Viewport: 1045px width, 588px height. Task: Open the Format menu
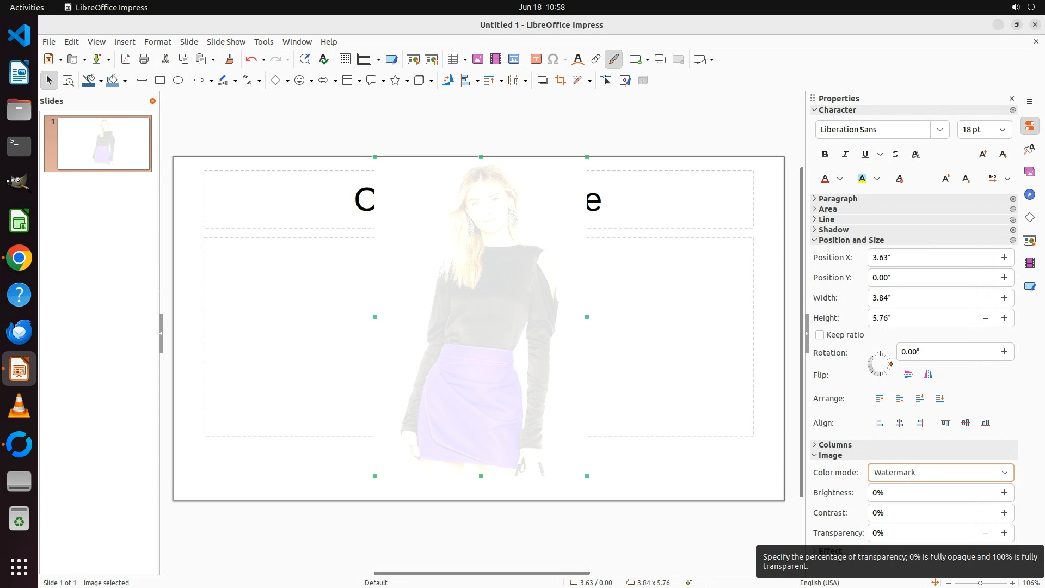(157, 42)
